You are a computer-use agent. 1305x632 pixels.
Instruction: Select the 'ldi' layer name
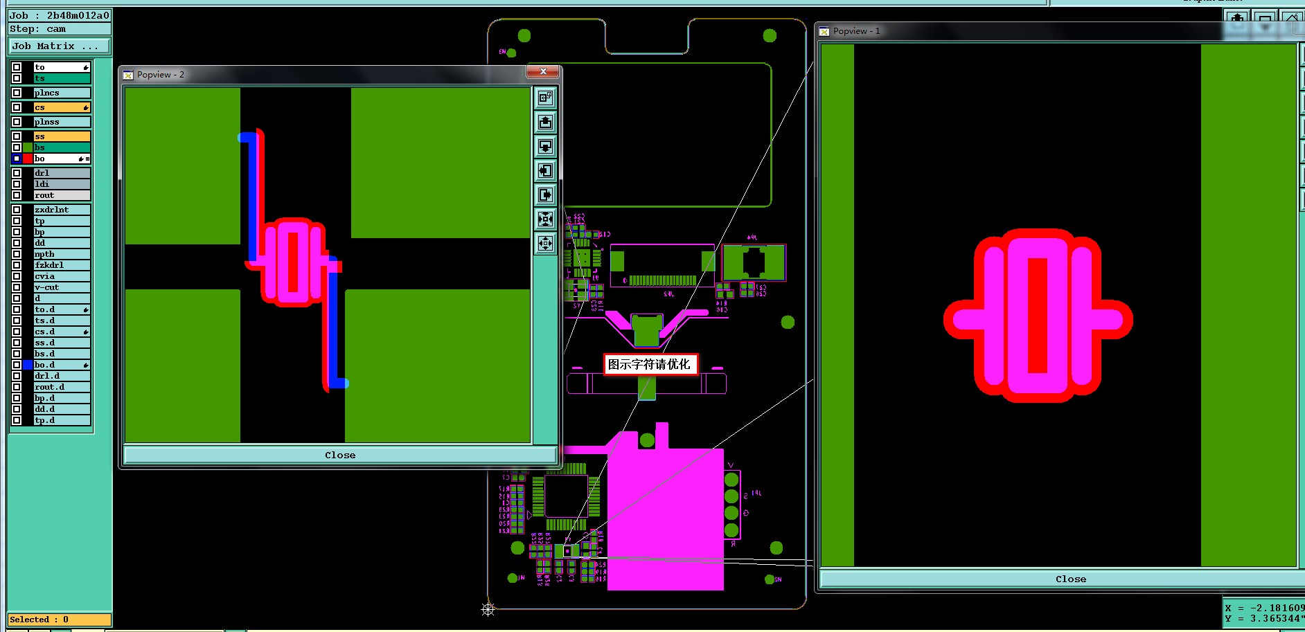point(62,184)
